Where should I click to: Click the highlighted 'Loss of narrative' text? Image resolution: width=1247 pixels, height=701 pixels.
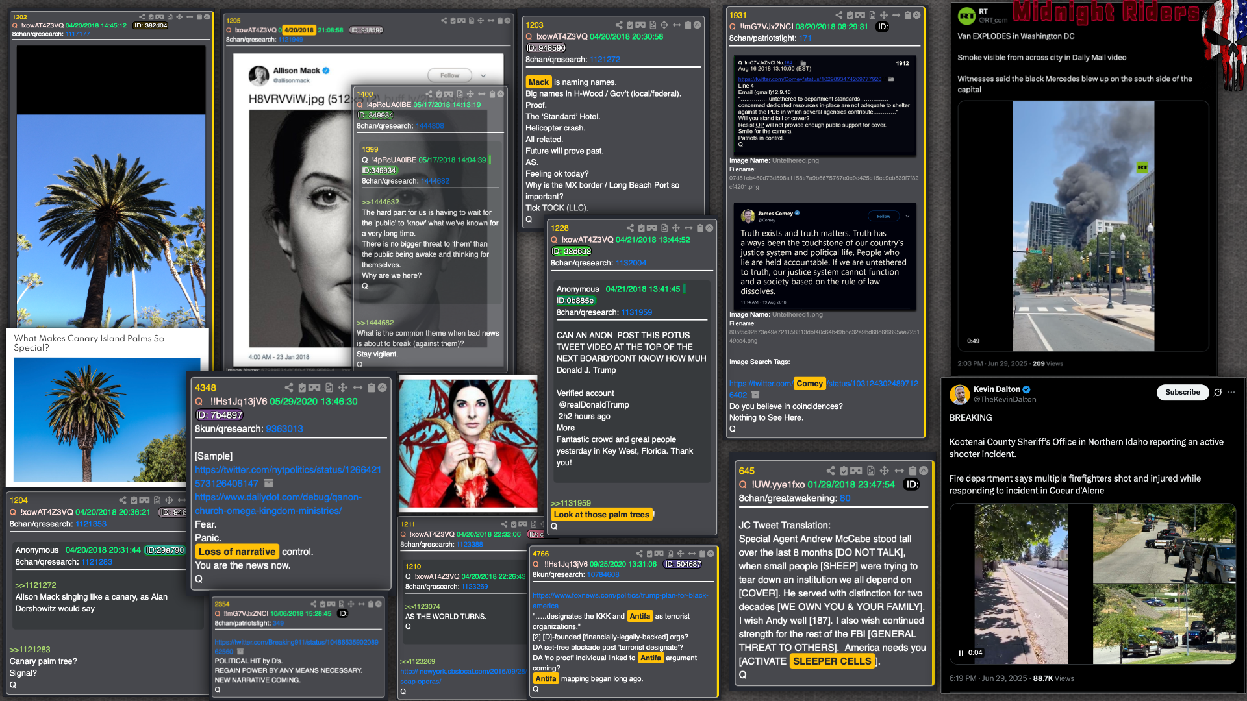[x=237, y=551]
